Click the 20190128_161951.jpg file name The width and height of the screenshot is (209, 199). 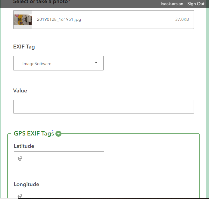point(59,20)
